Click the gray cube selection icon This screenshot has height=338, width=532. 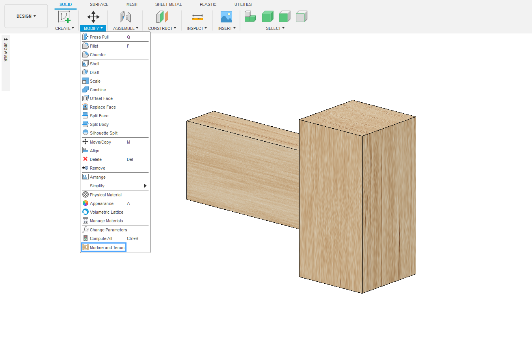point(301,17)
